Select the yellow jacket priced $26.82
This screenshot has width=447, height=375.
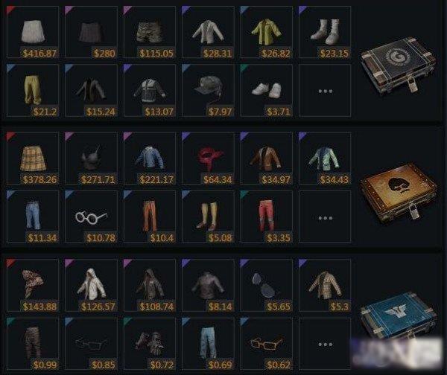click(x=266, y=32)
